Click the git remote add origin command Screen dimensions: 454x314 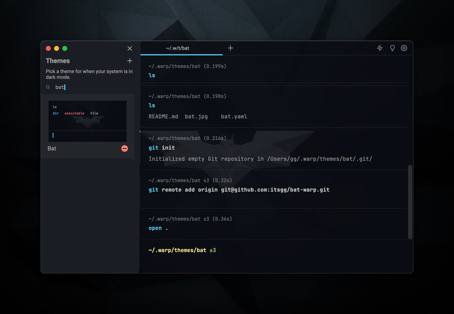tap(239, 190)
